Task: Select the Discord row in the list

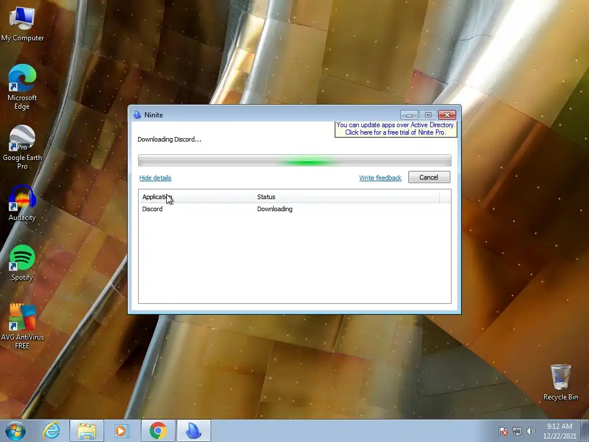Action: 294,209
